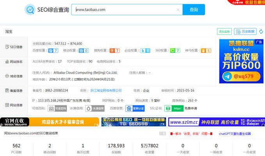
Task: Click the 备案信息 icon
Action: click(x=7, y=90)
